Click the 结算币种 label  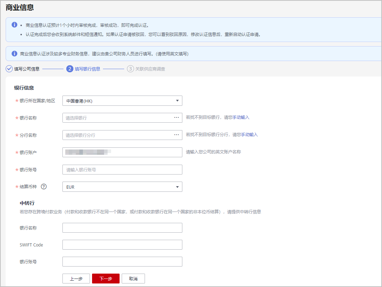coord(28,187)
